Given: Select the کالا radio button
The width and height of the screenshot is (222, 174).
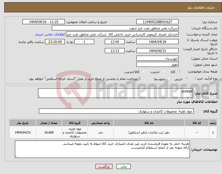Looking at the screenshot, I should [x=179, y=71].
